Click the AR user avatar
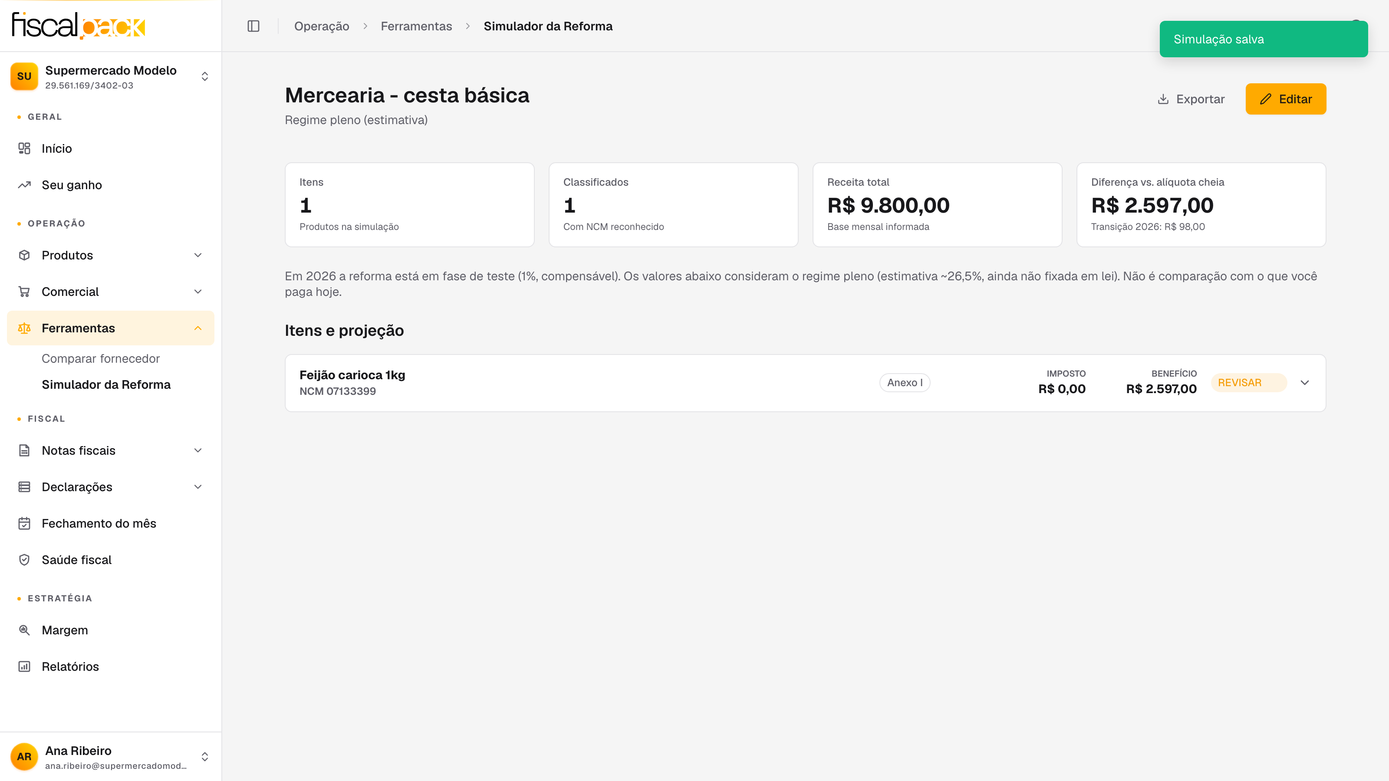1389x781 pixels. click(x=24, y=757)
